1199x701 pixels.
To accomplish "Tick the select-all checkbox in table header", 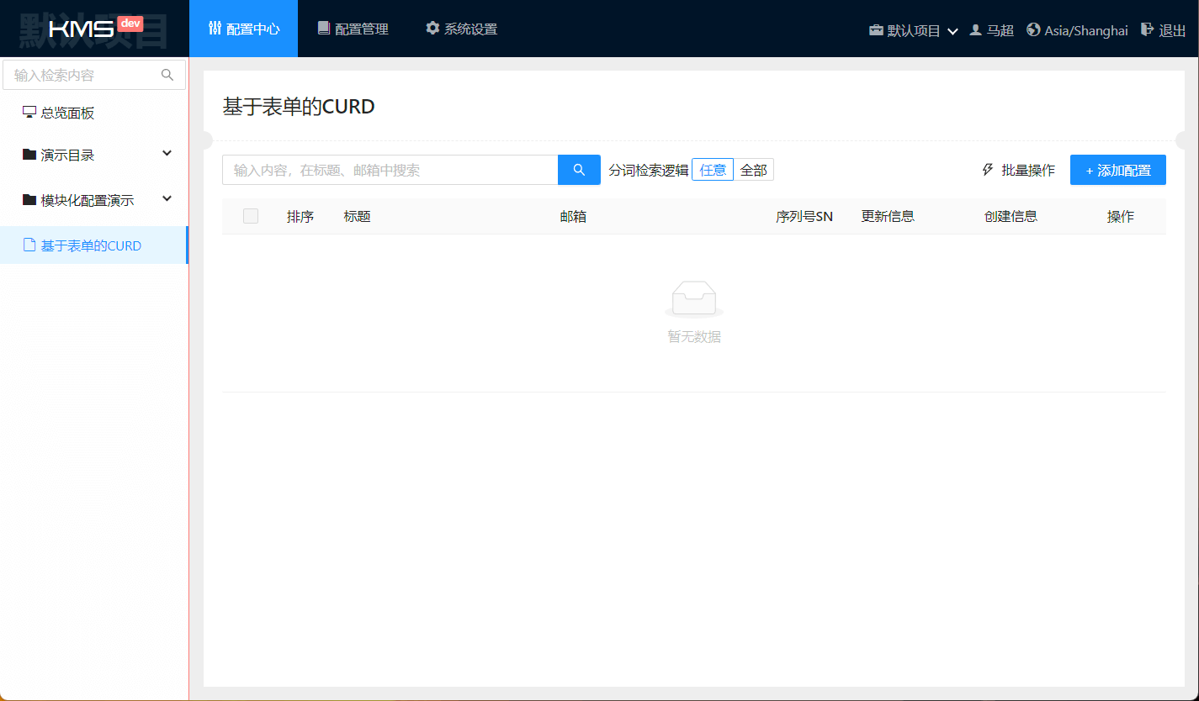I will [251, 216].
